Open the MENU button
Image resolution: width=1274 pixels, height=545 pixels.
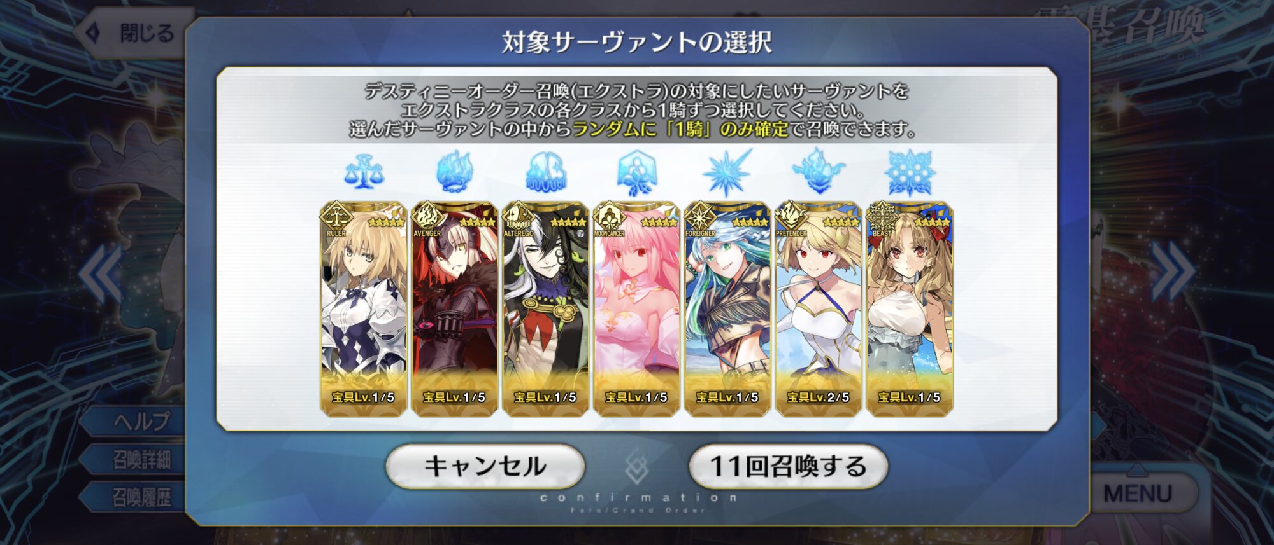pos(1138,493)
